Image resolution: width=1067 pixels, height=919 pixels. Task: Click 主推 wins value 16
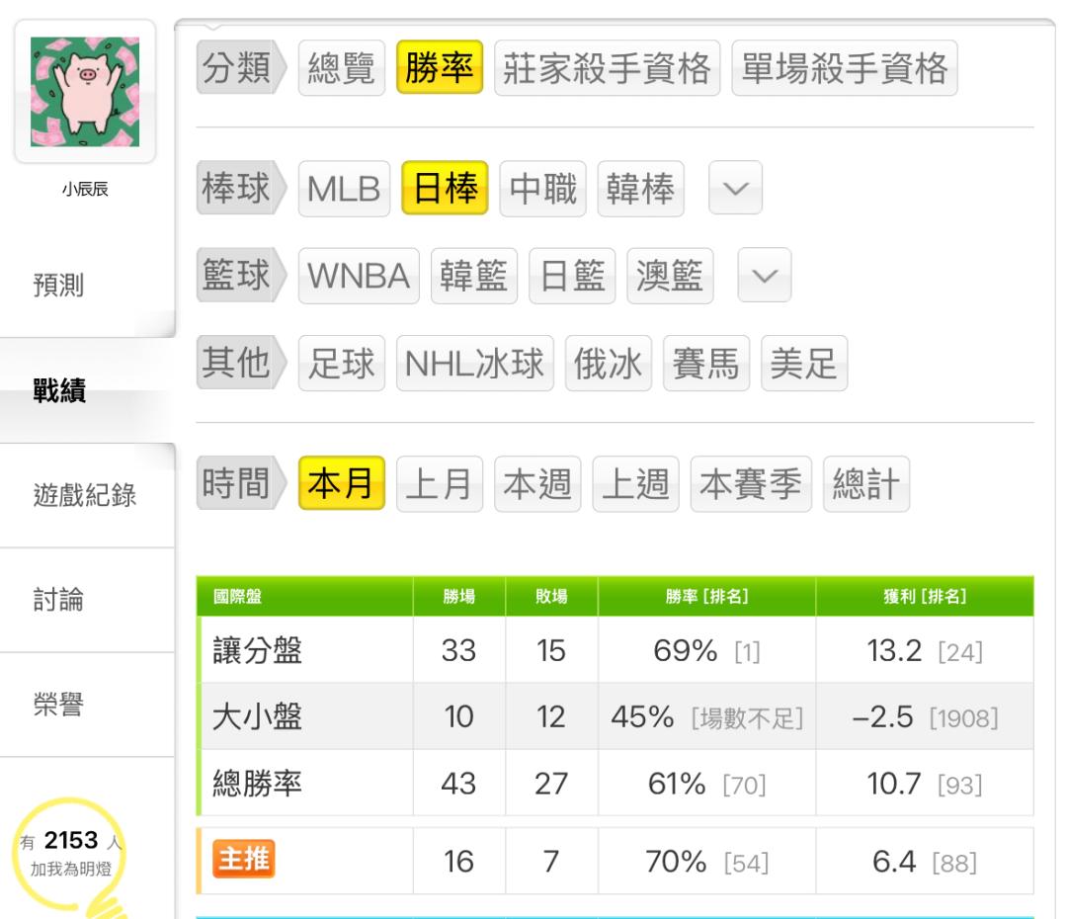(458, 862)
